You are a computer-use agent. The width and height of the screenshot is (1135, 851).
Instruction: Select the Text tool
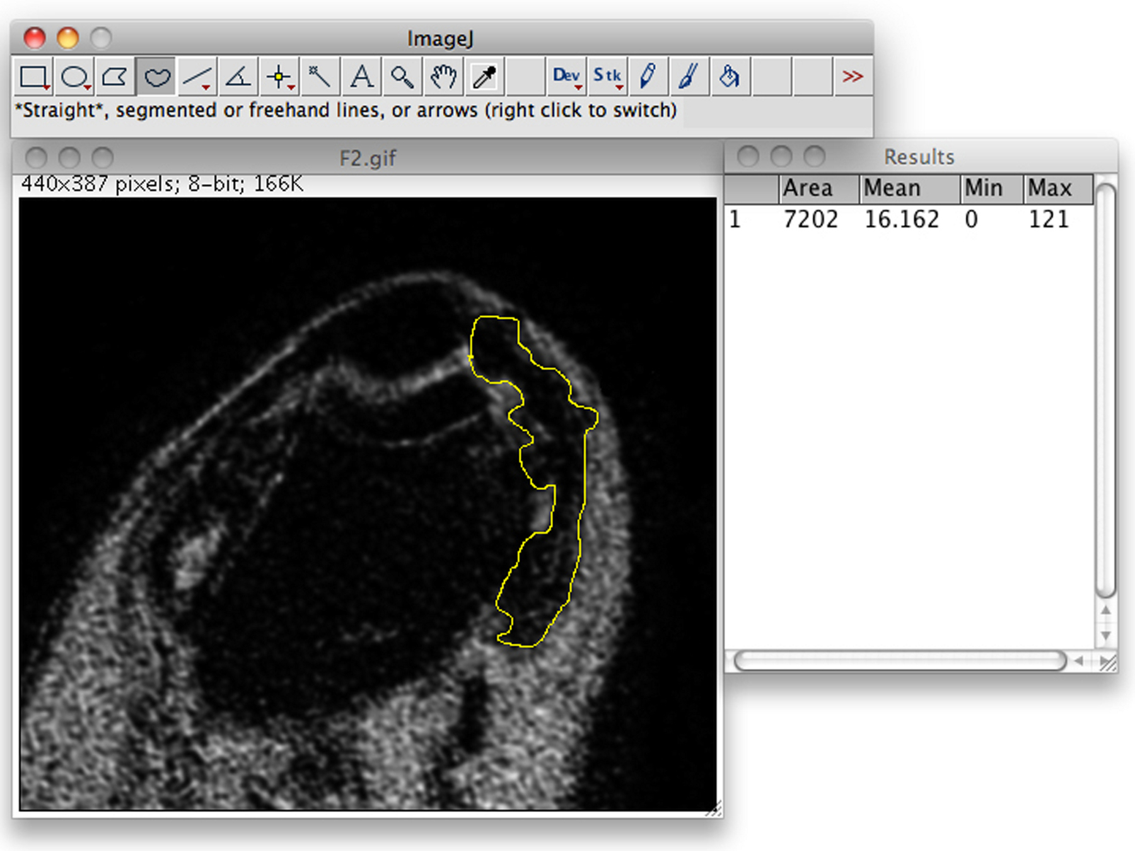click(361, 77)
